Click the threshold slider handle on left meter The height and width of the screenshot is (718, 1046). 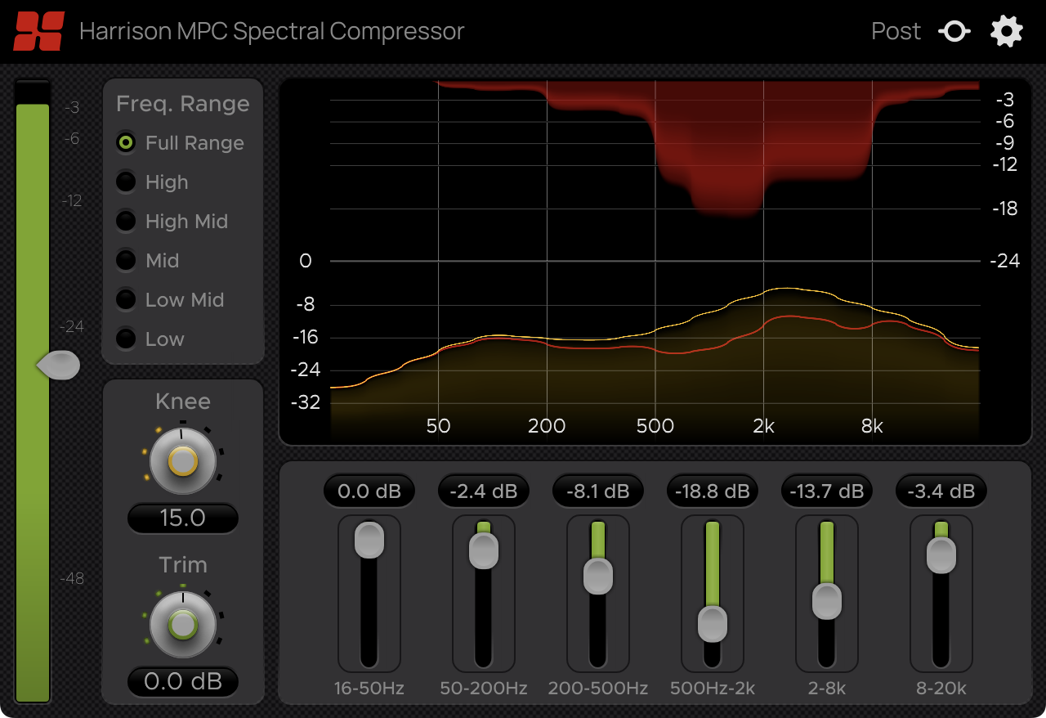[59, 366]
